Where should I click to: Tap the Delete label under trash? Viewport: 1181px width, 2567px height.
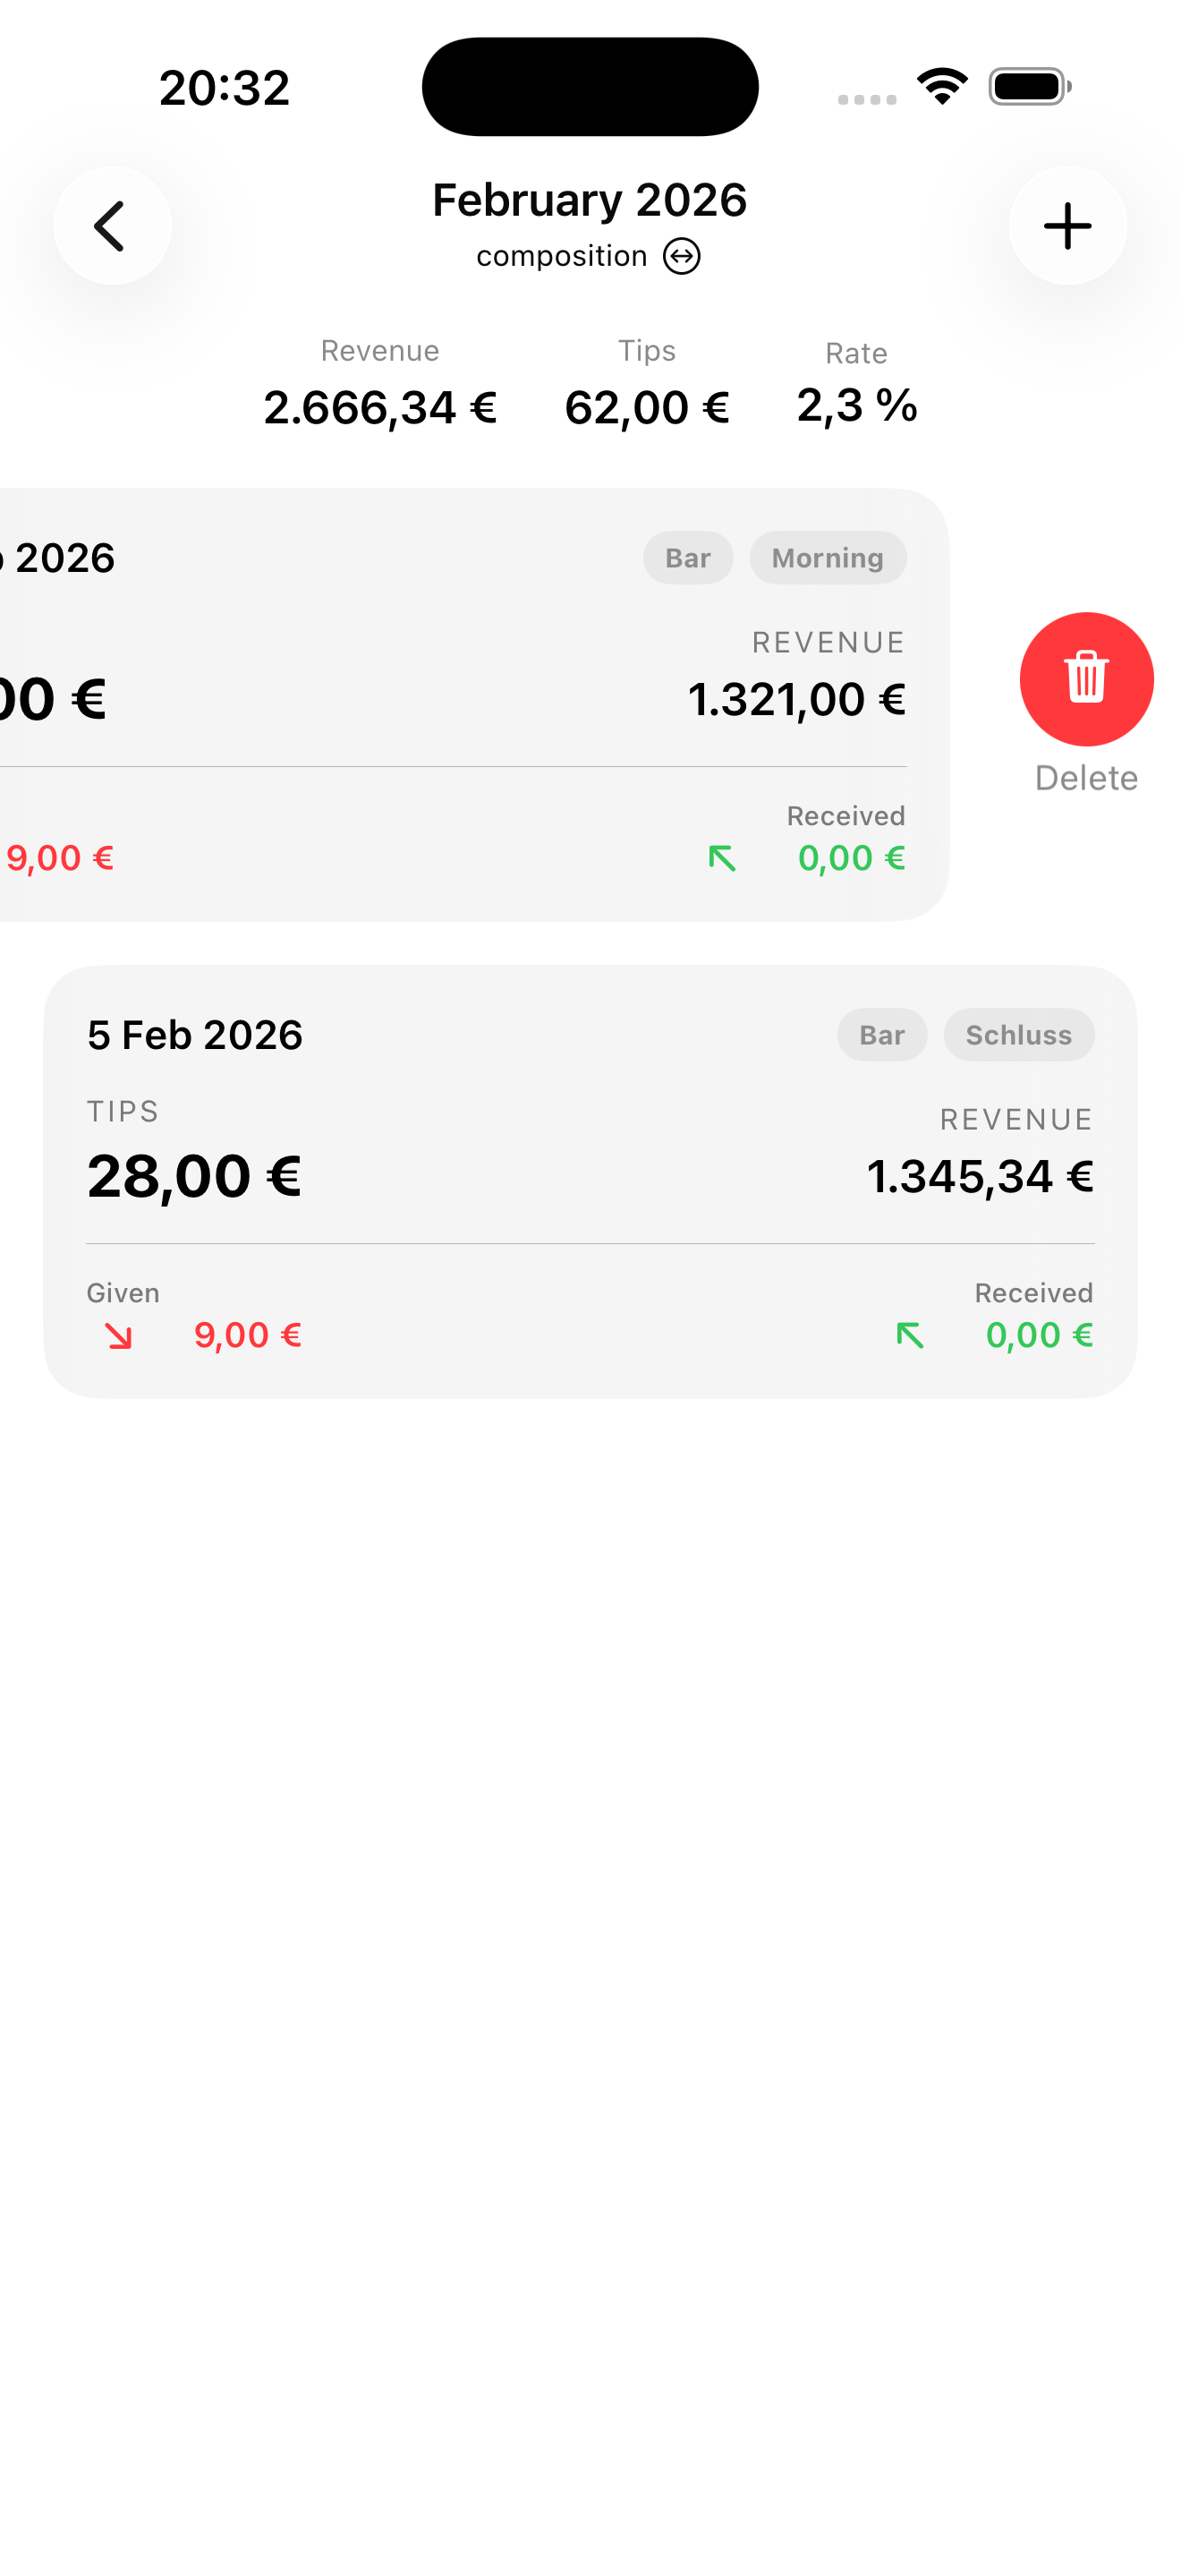click(x=1085, y=779)
